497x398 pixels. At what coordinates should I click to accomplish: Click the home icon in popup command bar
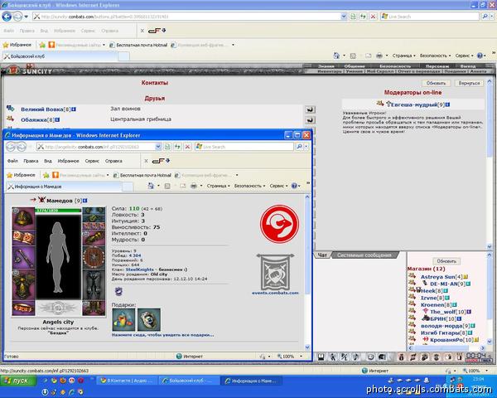pyautogui.click(x=151, y=186)
